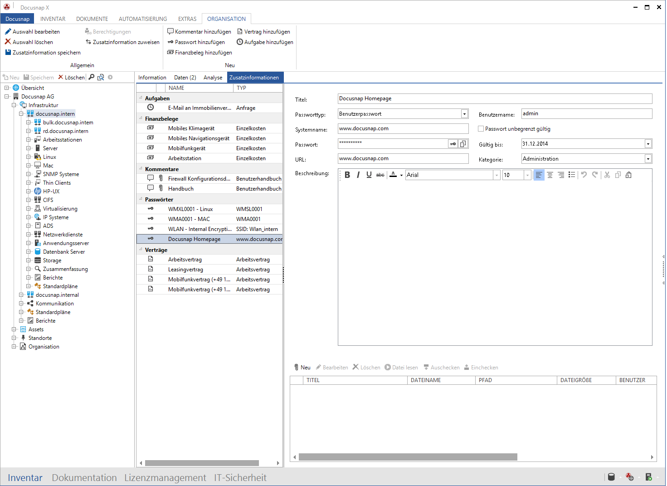
Task: Click Aufgabe hinzufügen in the ribbon
Action: coord(265,42)
